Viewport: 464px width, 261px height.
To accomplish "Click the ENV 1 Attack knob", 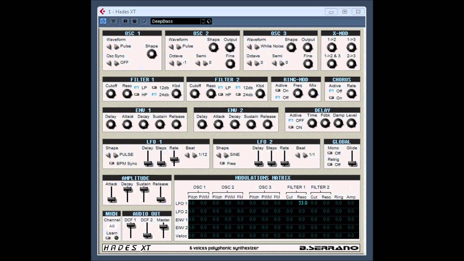I will point(127,124).
